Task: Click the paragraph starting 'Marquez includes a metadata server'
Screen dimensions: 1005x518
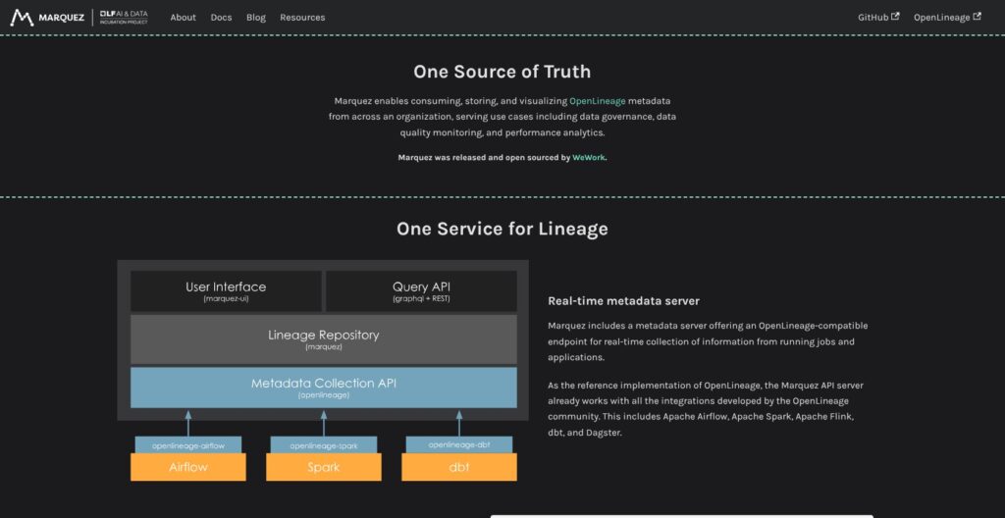Action: pyautogui.click(x=708, y=341)
